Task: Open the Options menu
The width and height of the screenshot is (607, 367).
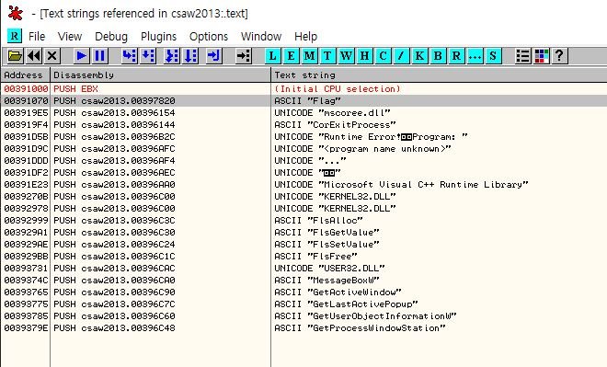Action: click(x=208, y=37)
